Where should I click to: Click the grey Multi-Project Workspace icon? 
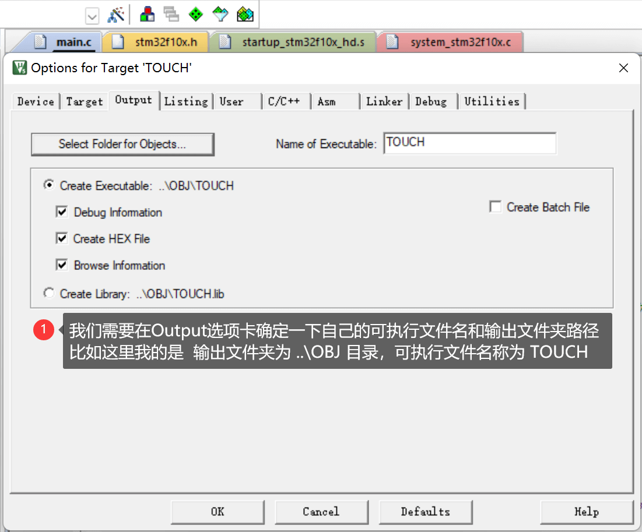tap(171, 15)
